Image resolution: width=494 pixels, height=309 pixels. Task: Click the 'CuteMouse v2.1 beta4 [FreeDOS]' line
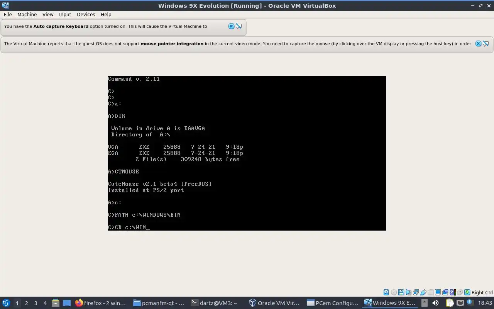160,184
